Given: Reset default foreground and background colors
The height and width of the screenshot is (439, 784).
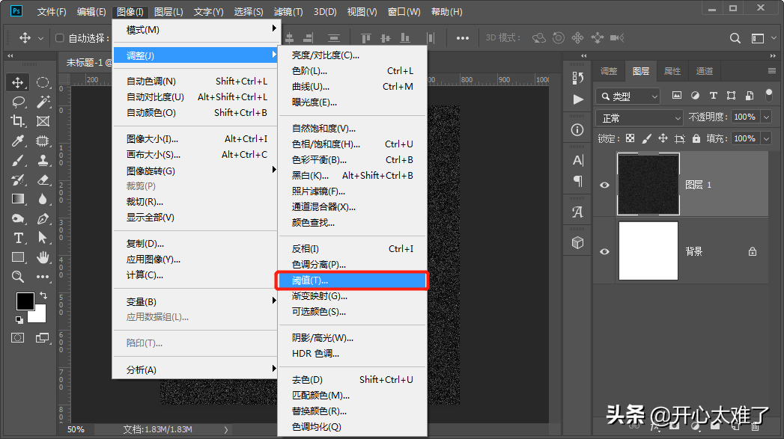Looking at the screenshot, I should pos(19,319).
